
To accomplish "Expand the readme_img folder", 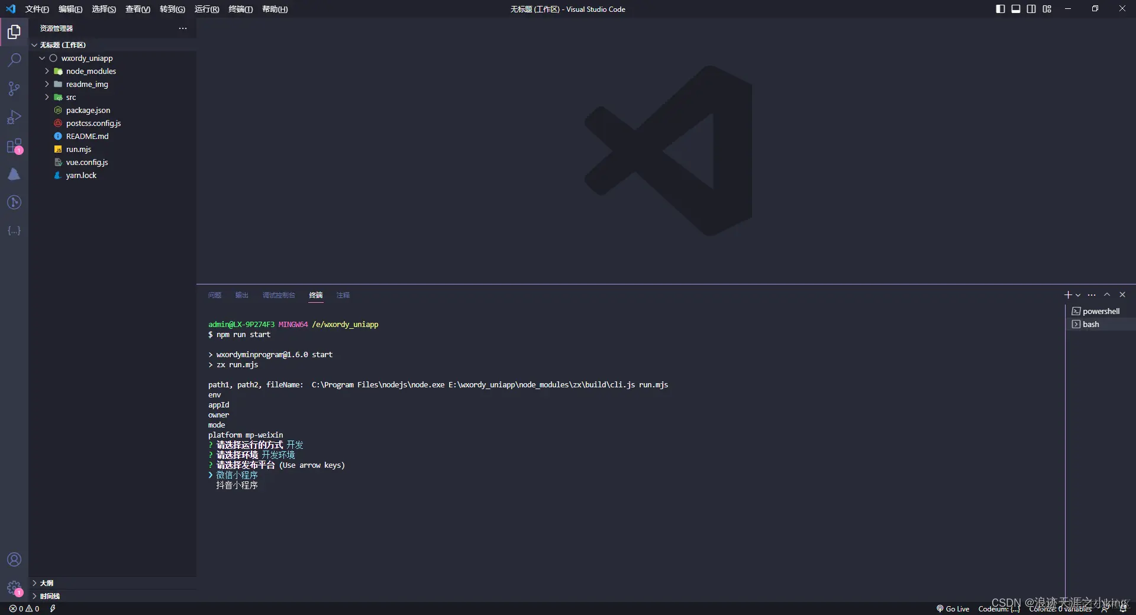I will tap(112, 84).
